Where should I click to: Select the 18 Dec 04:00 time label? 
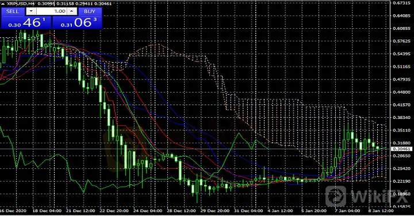(x=47, y=211)
